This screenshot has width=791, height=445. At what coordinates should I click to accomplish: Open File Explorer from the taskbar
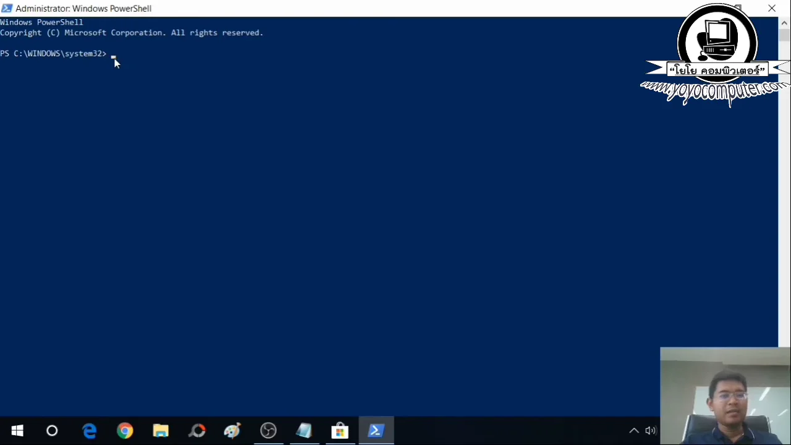click(160, 430)
